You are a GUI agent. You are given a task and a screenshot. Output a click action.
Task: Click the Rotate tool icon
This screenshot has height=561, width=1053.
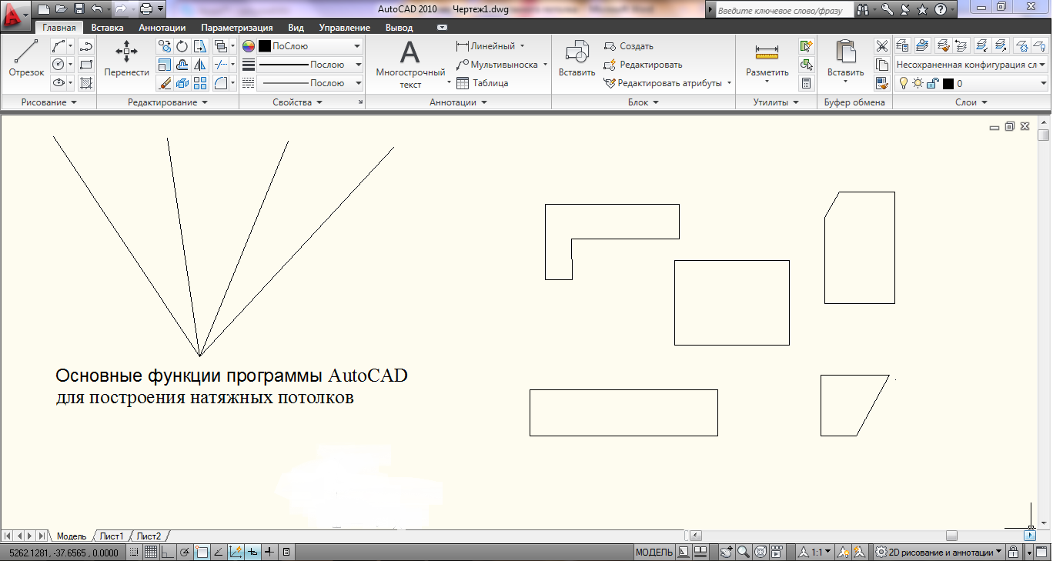(x=182, y=46)
